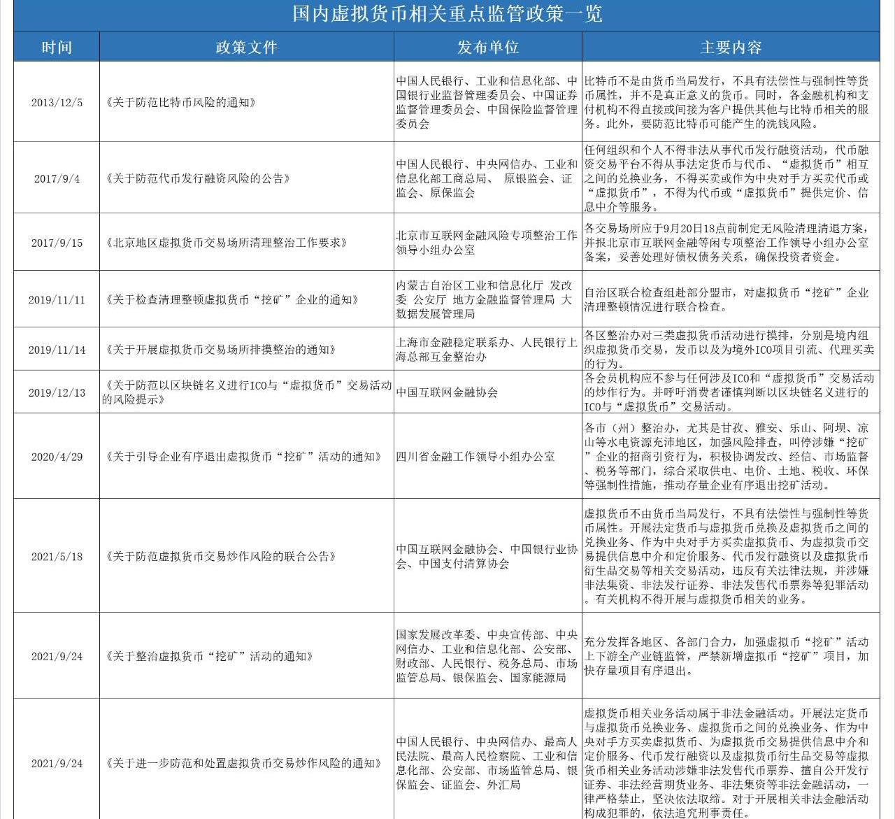The height and width of the screenshot is (819, 895).
Task: Select the 政策文件 column header
Action: point(246,48)
